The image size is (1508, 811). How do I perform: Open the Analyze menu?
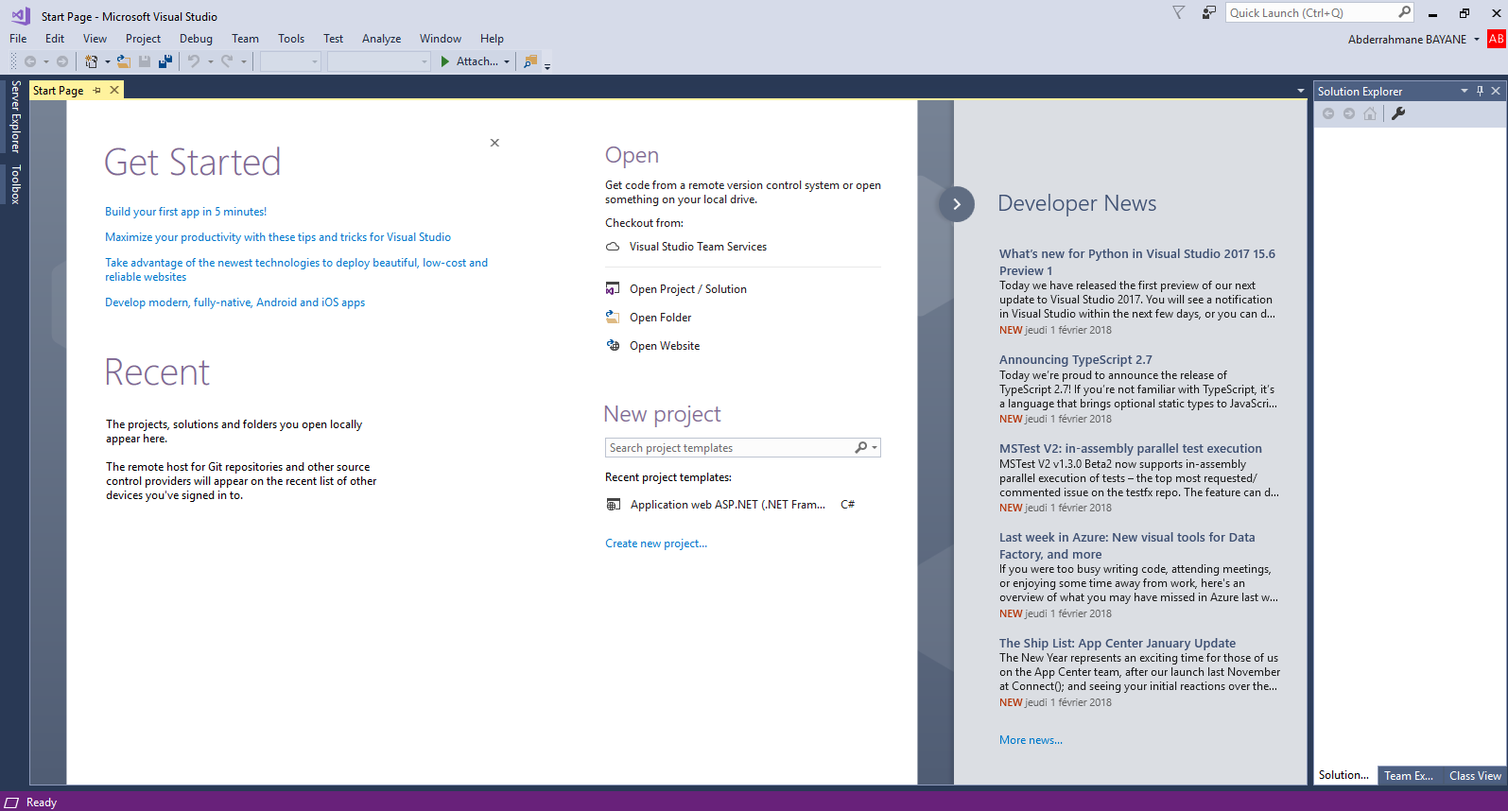point(381,39)
